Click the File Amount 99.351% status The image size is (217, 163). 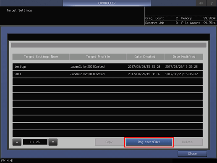pyautogui.click(x=199, y=23)
